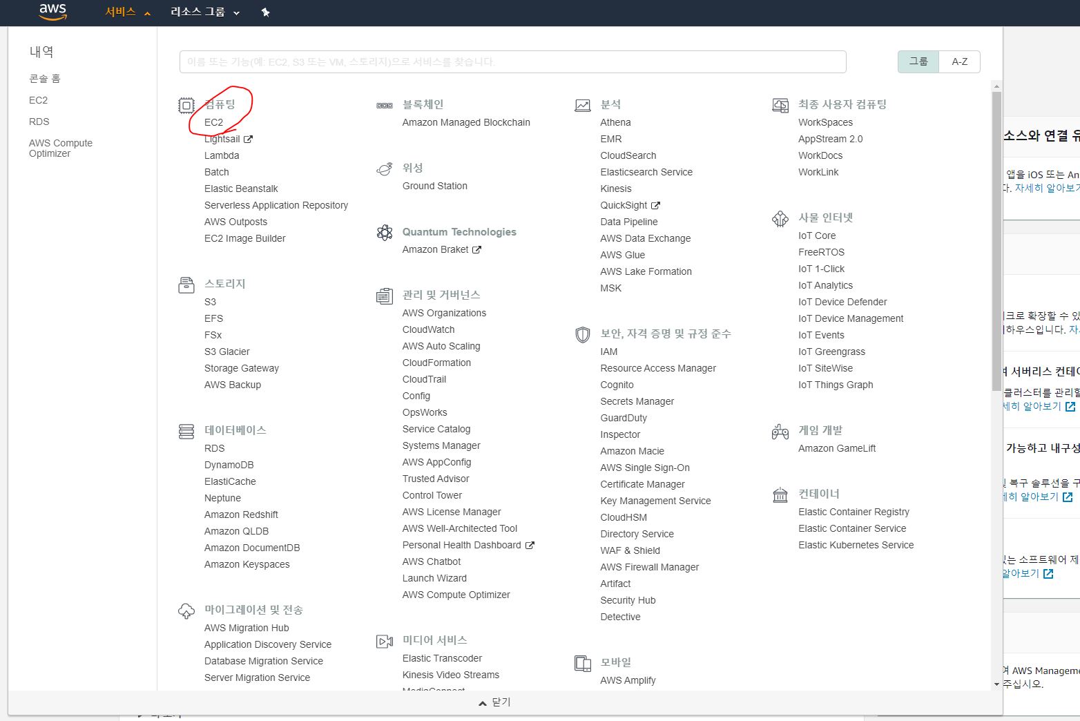Open the 서비스 services dropdown menu
Screen dimensions: 1080x721
point(128,12)
